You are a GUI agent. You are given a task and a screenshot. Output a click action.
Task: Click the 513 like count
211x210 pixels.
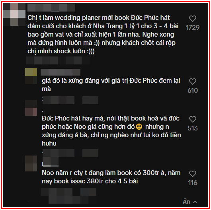tap(193, 128)
